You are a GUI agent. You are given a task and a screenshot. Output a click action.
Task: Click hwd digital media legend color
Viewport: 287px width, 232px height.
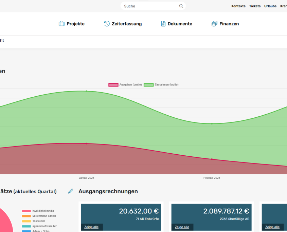tap(26, 211)
